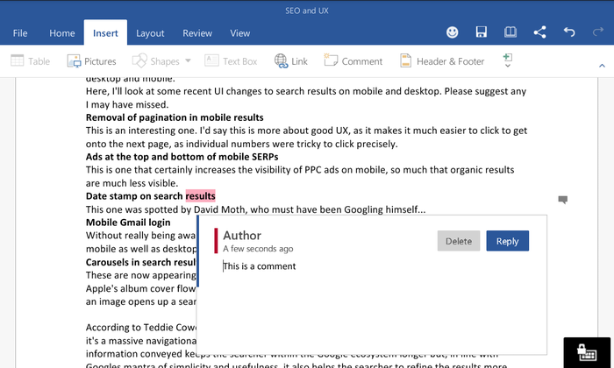Click the comment marker in right margin
Screen dimensions: 614x368
[x=563, y=201]
